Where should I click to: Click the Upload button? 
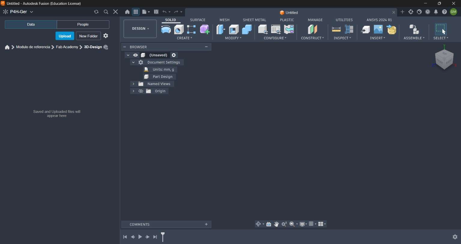pos(65,36)
